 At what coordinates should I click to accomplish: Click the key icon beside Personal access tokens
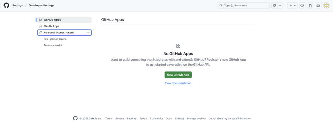pyautogui.click(x=41, y=32)
